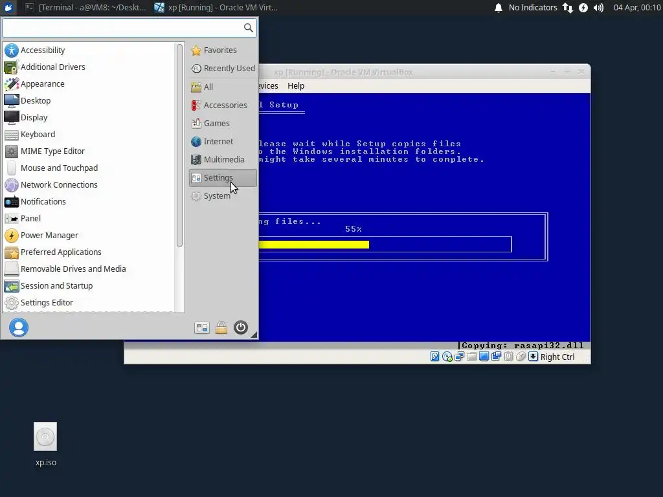This screenshot has height=497, width=663.
Task: Open Settings Manager icon in menu footer
Action: (x=202, y=327)
